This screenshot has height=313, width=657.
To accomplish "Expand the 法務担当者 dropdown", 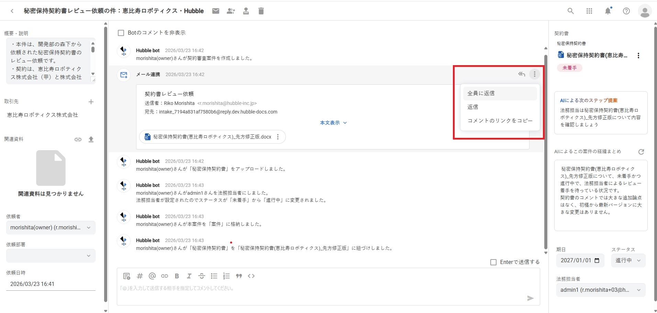I will pos(600,290).
